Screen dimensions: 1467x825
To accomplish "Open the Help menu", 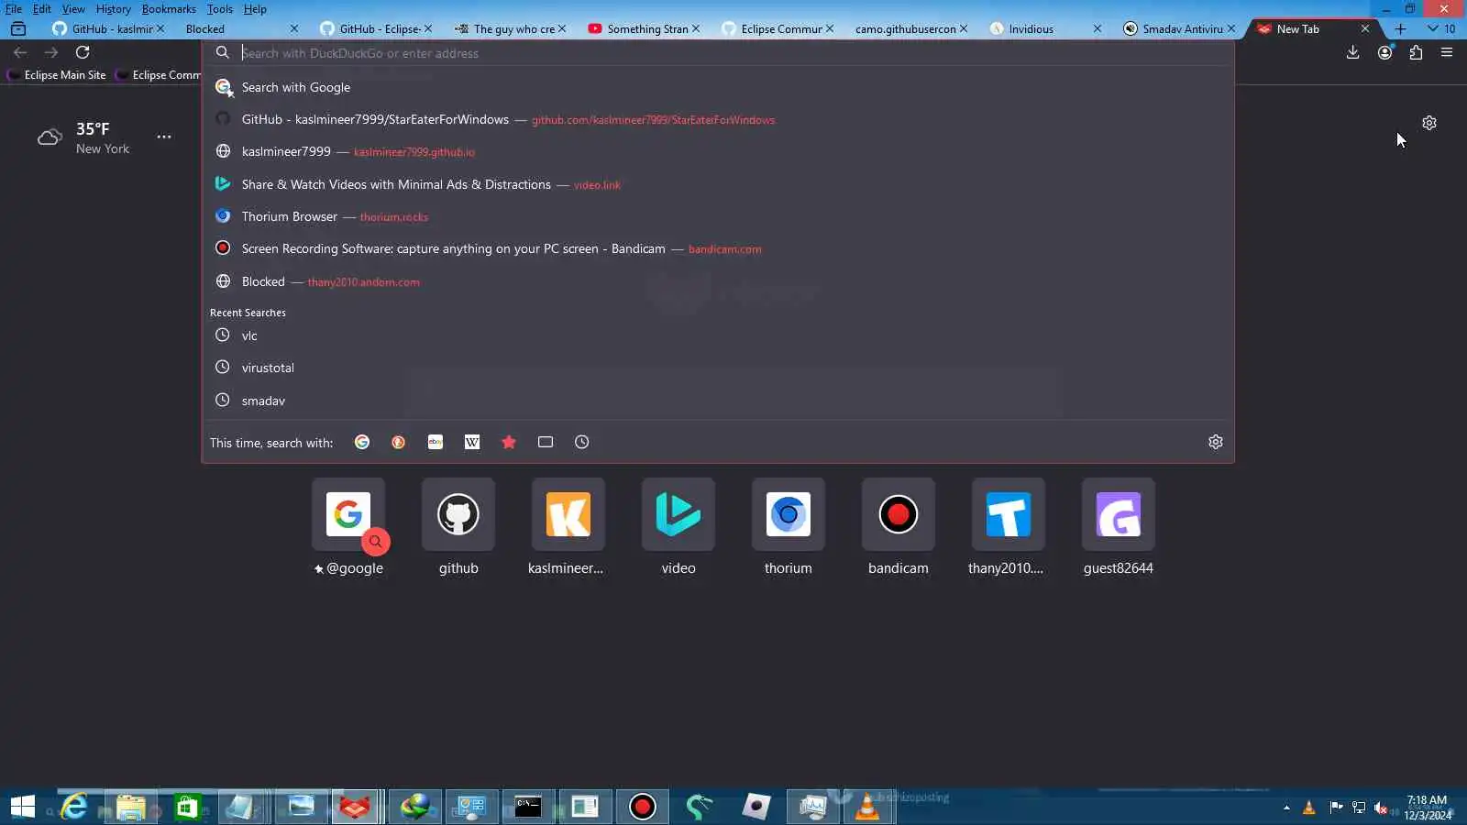I will pos(255,9).
